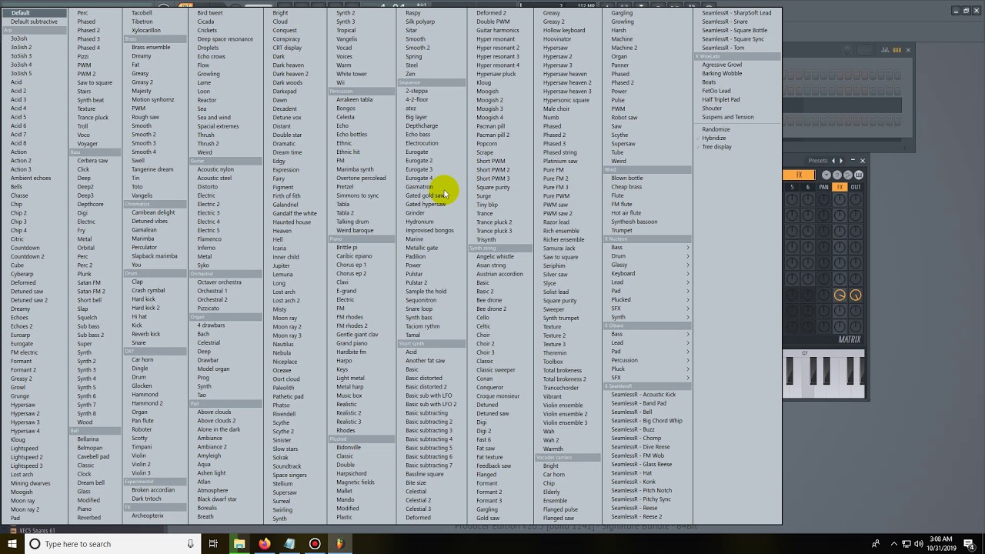Select the SeamlessR - Pitchy Sync preset
This screenshot has width=985, height=554.
(641, 499)
